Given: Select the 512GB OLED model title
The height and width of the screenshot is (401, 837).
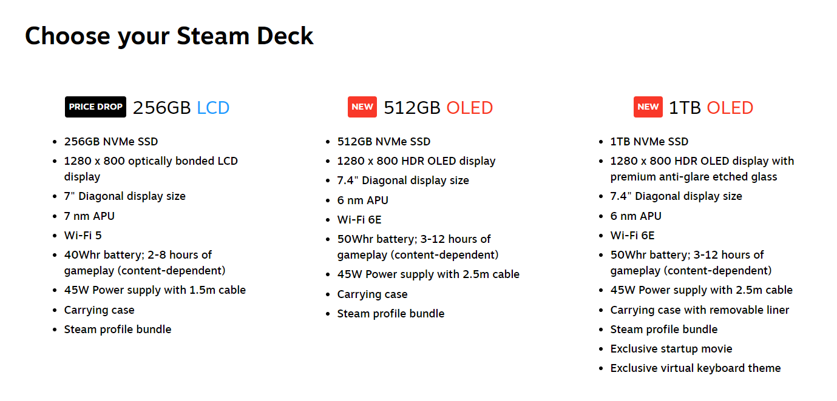Looking at the screenshot, I should click(438, 108).
